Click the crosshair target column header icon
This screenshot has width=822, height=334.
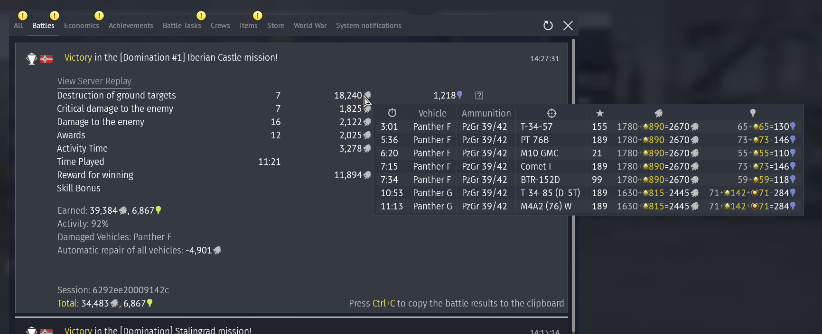(x=551, y=113)
